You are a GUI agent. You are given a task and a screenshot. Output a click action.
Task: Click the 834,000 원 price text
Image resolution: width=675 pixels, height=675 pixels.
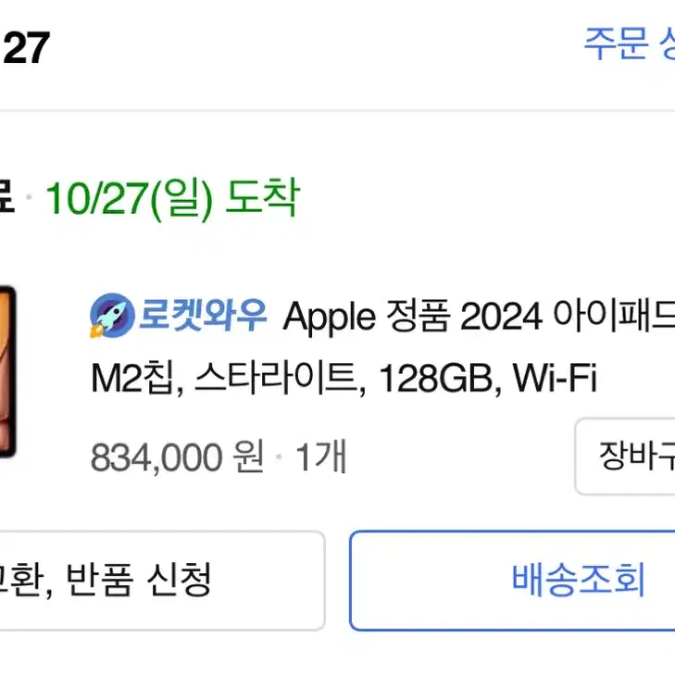[x=177, y=456]
